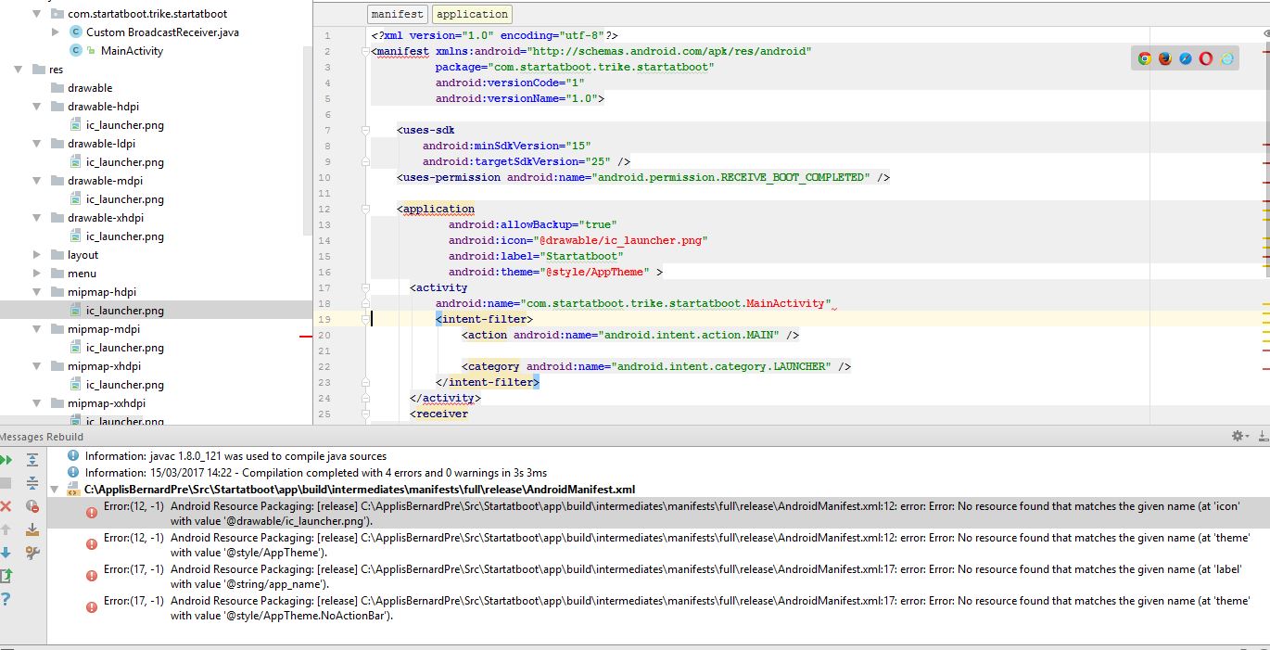Open in Opera browser icon
This screenshot has width=1270, height=650.
1206,58
